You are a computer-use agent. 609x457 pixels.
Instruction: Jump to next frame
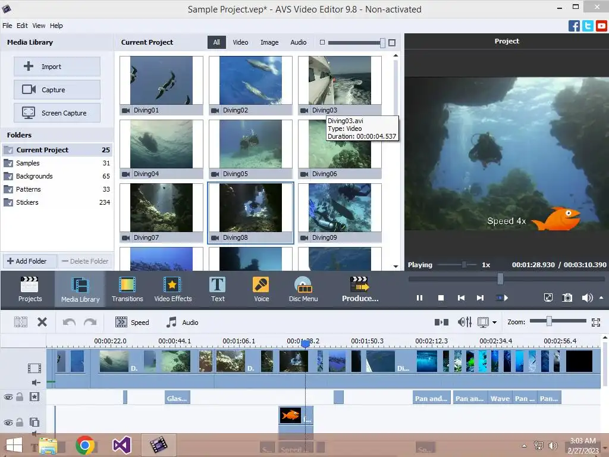[481, 298]
